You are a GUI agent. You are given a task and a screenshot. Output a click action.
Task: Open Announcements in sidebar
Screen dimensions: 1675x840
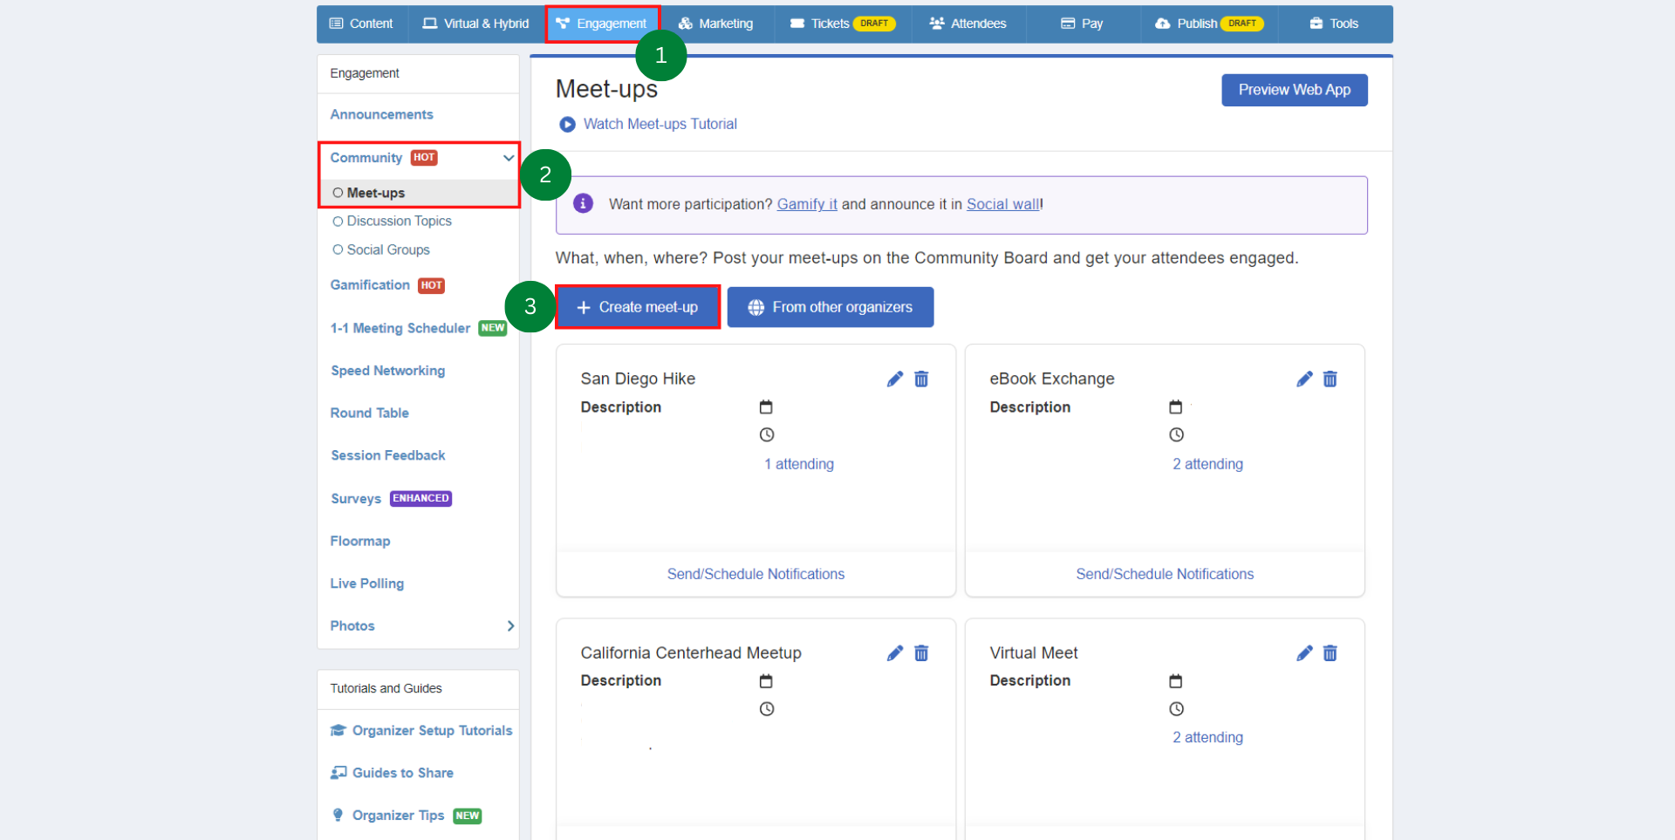coord(381,115)
